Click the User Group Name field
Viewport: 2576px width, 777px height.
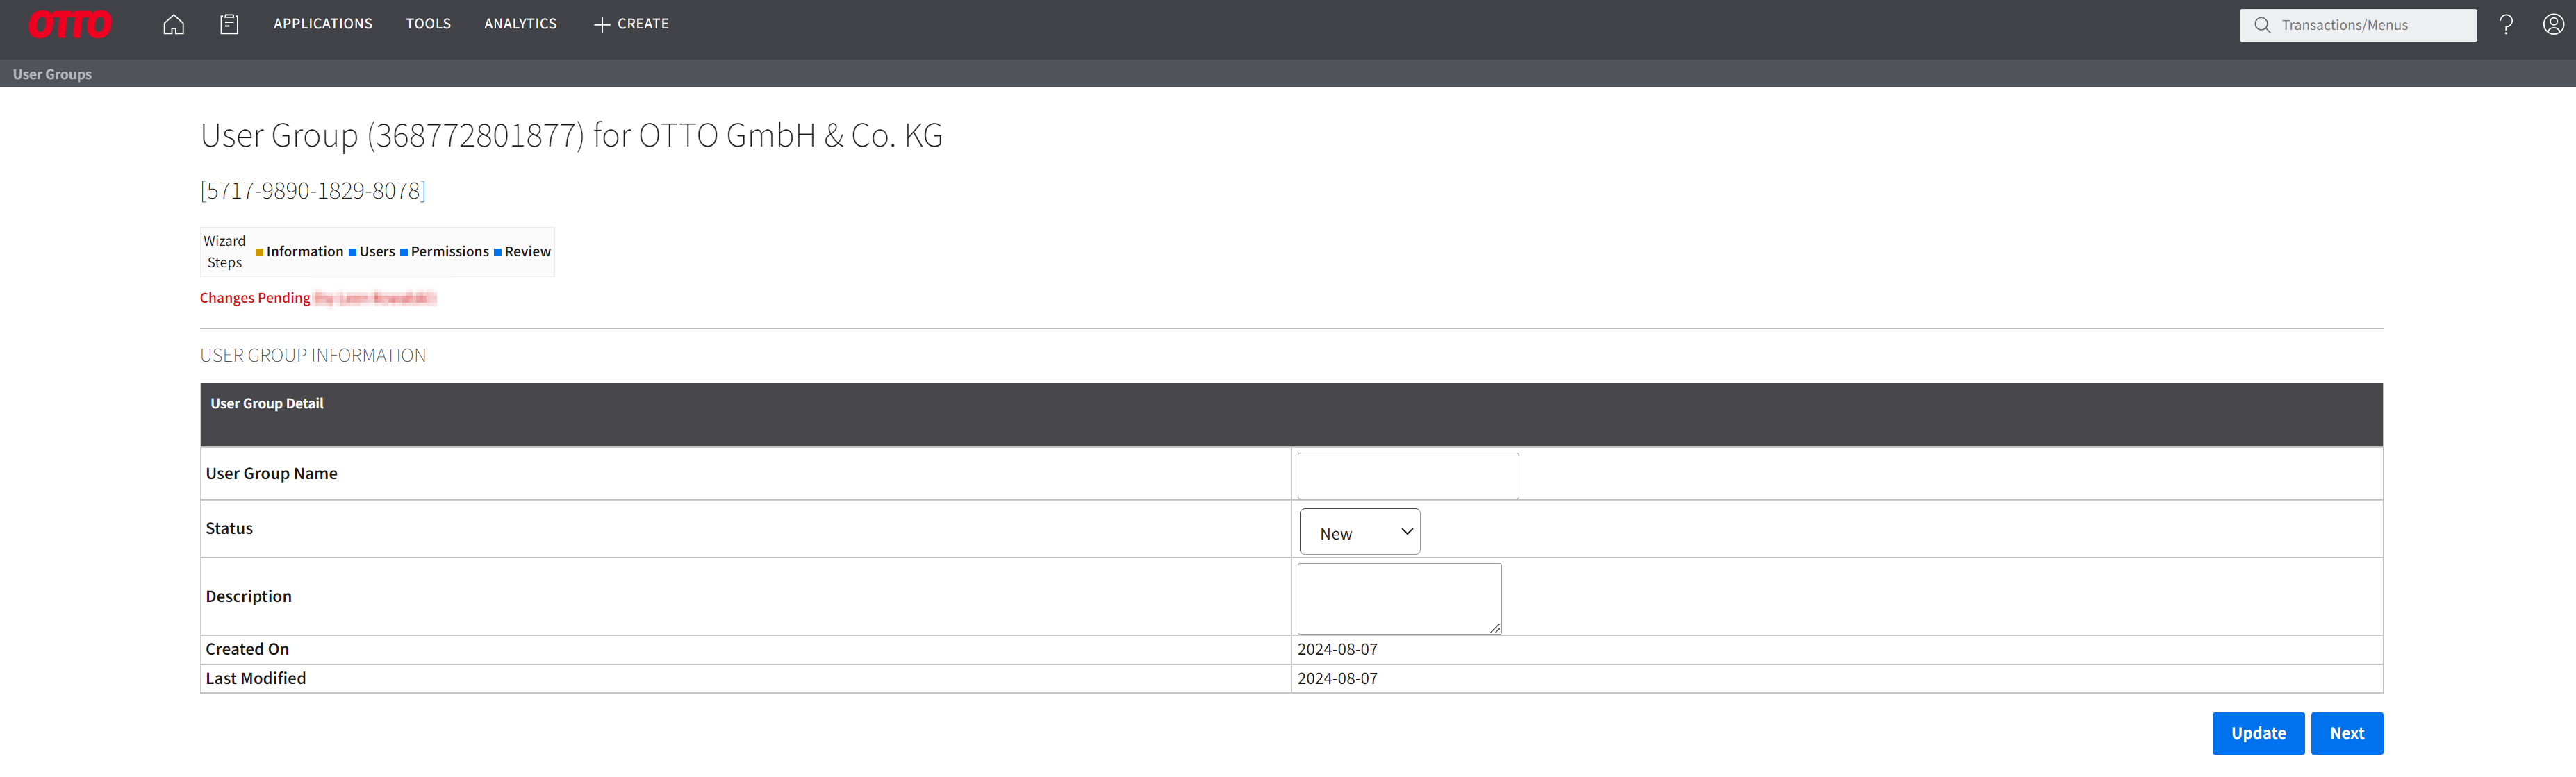pyautogui.click(x=1408, y=476)
